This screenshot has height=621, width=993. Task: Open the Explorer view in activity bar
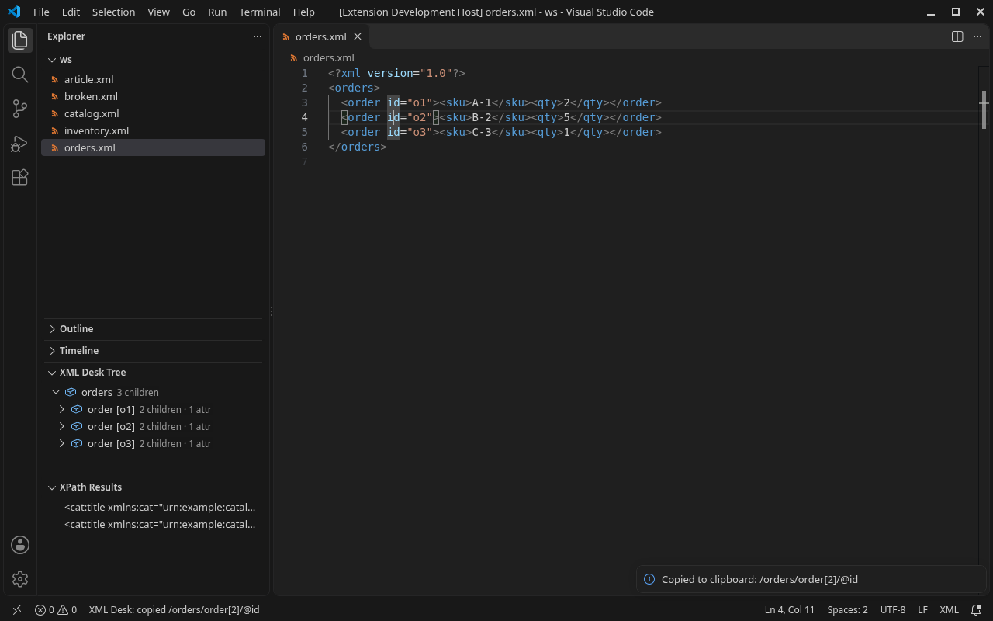[20, 40]
